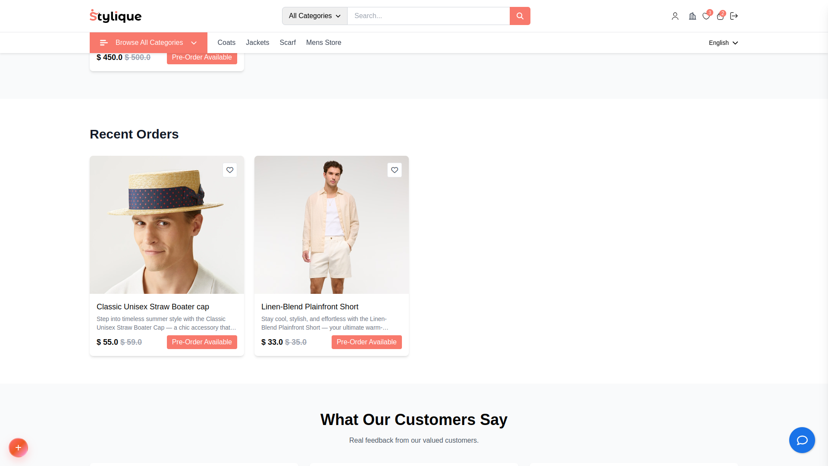Click the Straw Boater cap description text
828x466 pixels.
click(166, 323)
